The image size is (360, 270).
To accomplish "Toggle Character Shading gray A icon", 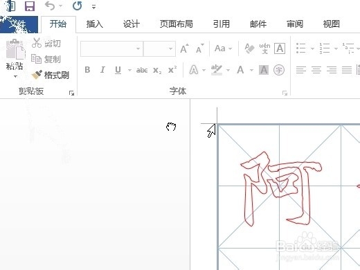I will point(264,70).
